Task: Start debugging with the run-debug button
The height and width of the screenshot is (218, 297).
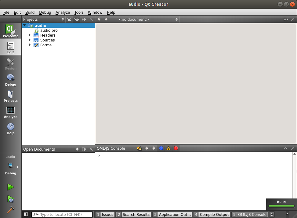Action: [11, 199]
